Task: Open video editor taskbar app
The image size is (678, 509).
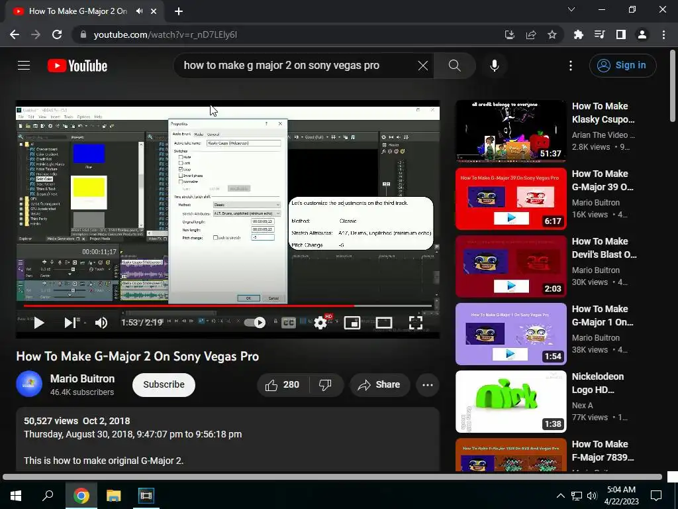Action: (x=146, y=496)
